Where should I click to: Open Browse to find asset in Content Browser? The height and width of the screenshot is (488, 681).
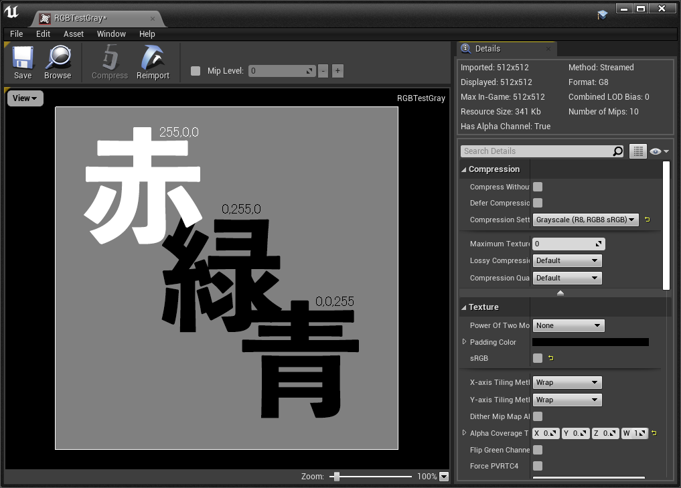pyautogui.click(x=58, y=62)
